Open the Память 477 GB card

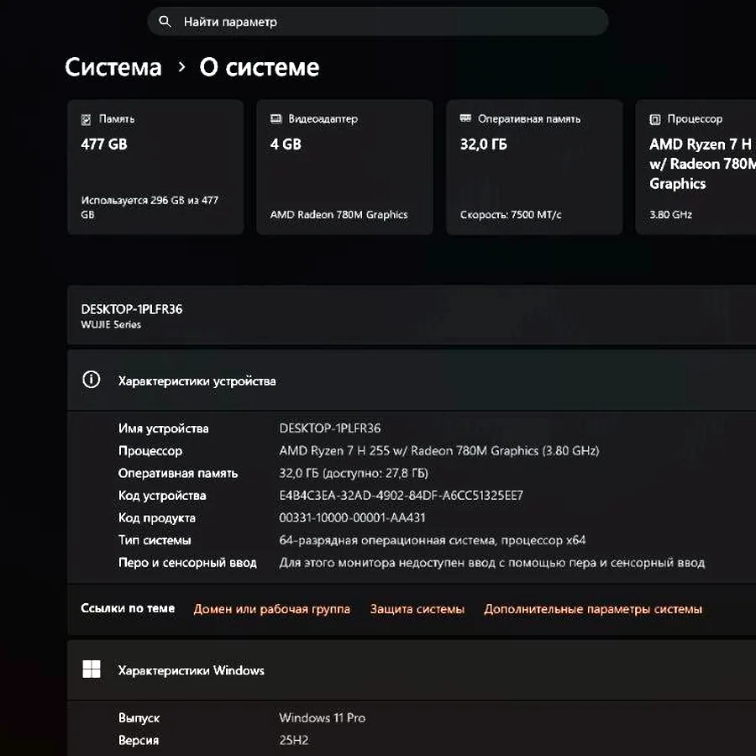(x=155, y=167)
